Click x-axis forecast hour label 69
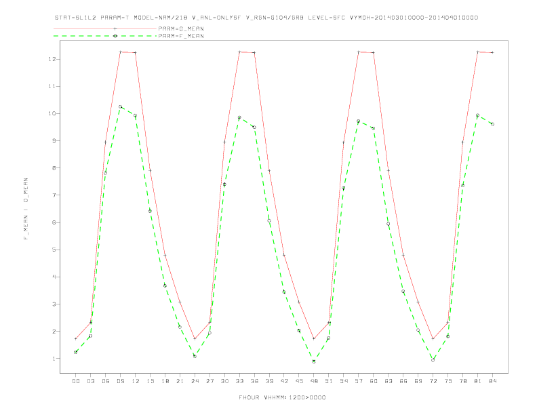This screenshot has width=537, height=415. pyautogui.click(x=418, y=381)
